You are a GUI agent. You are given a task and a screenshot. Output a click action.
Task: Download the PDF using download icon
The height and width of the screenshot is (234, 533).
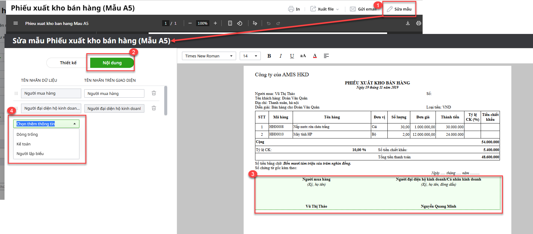click(408, 23)
